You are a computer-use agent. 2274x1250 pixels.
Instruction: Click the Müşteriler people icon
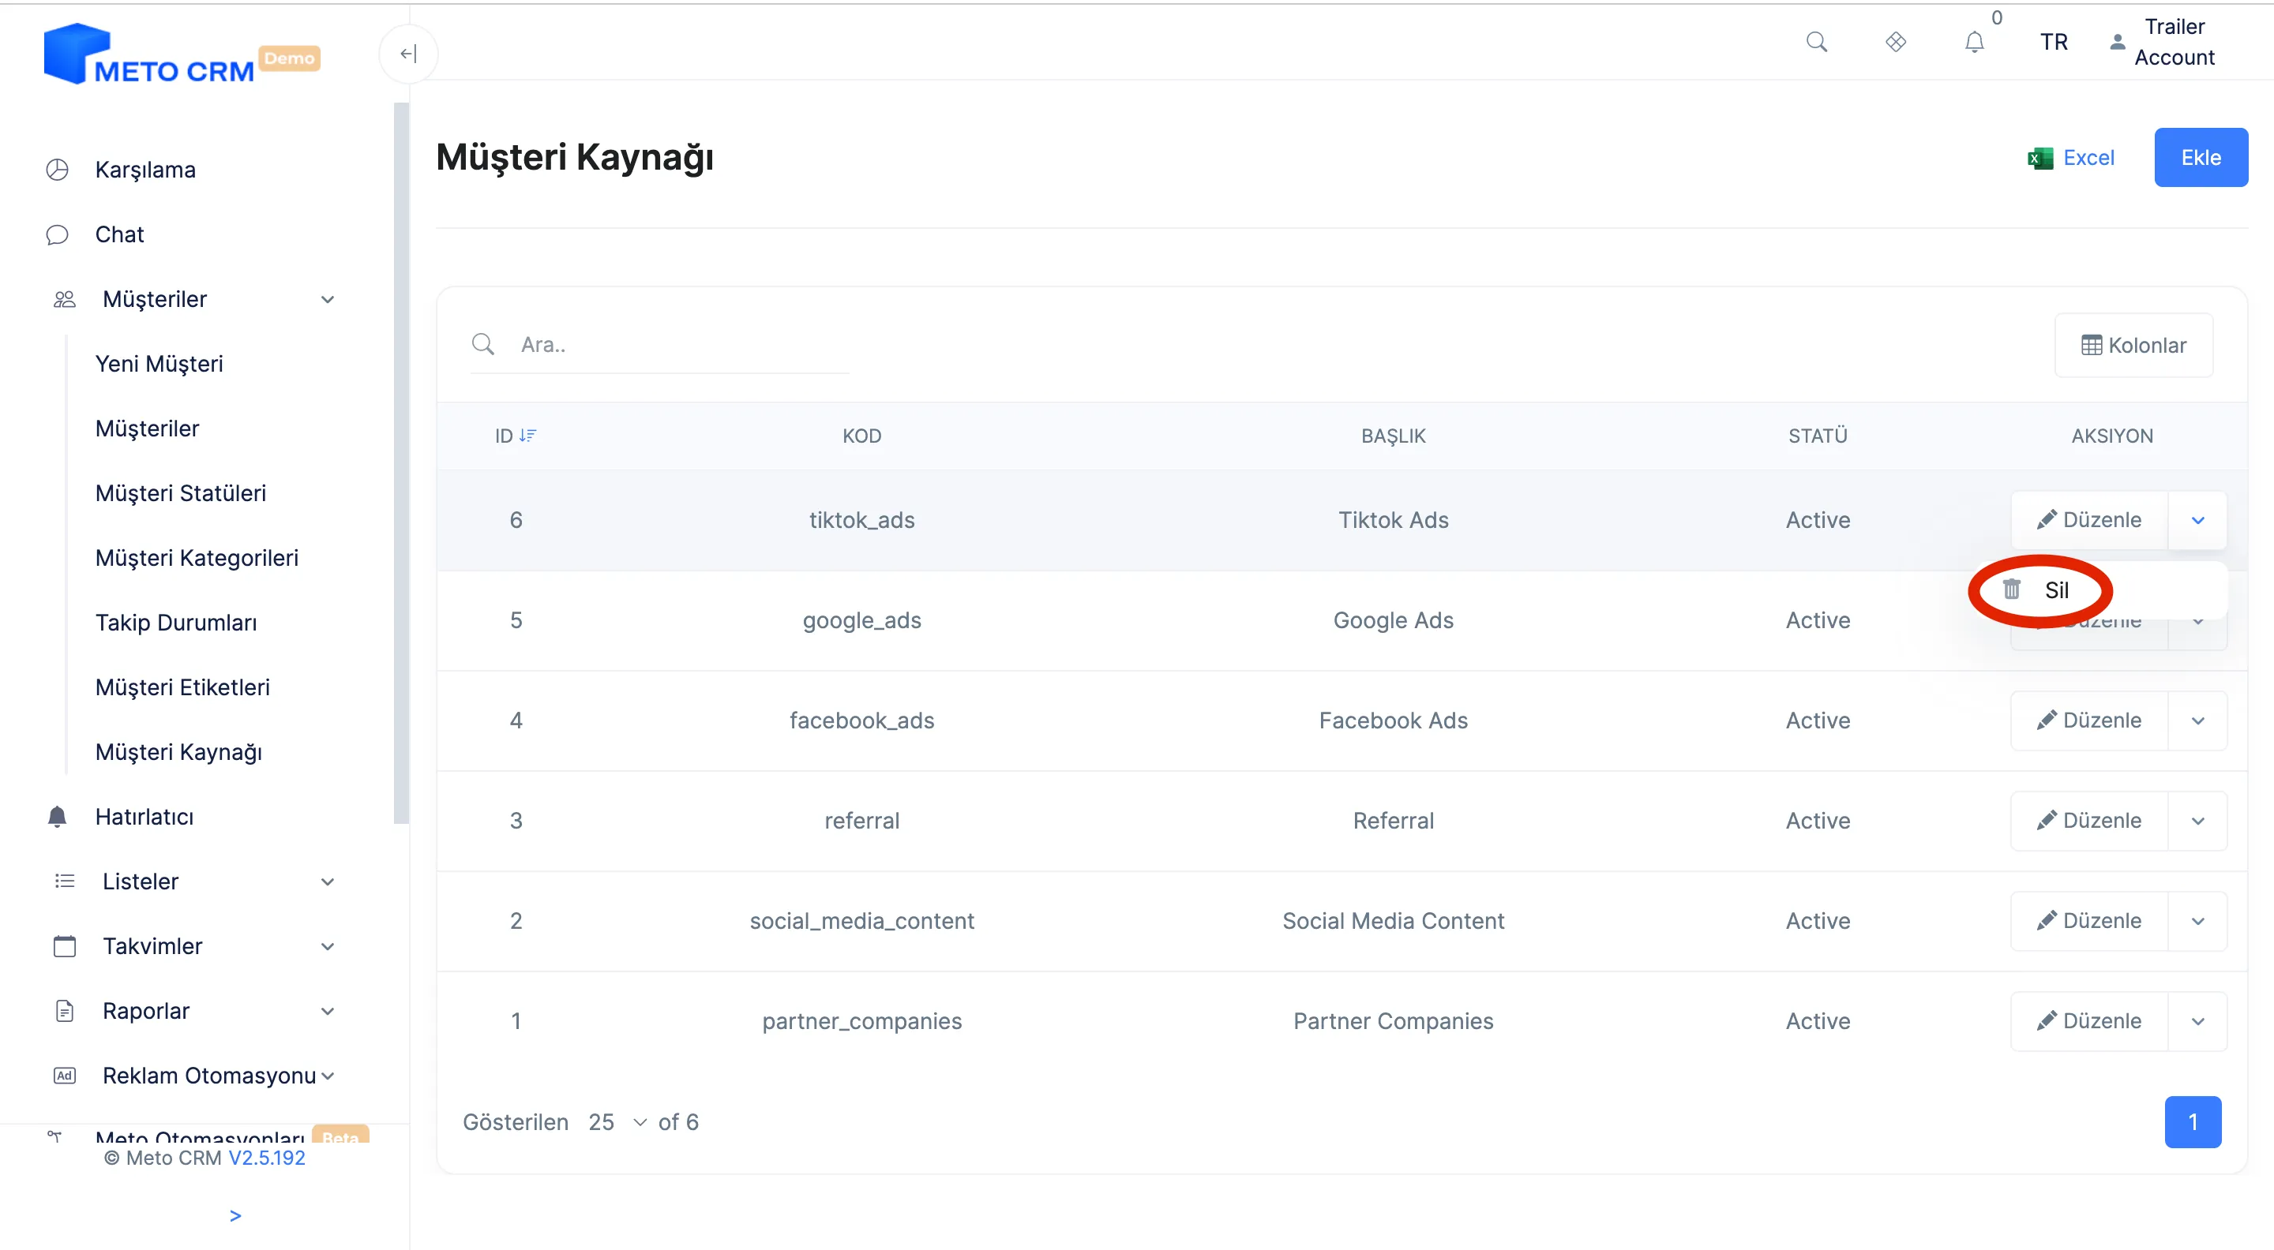(65, 299)
